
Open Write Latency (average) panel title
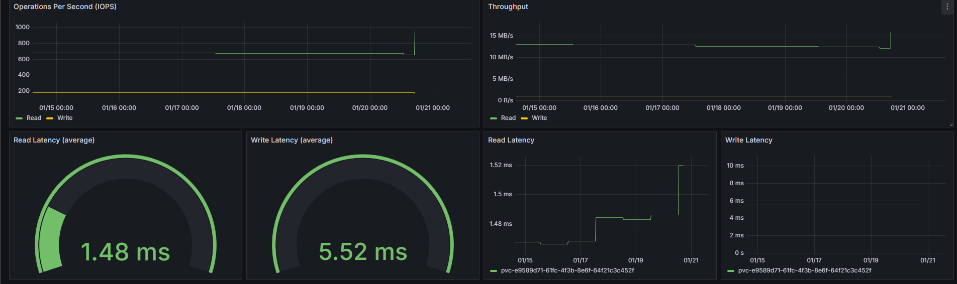click(x=292, y=140)
